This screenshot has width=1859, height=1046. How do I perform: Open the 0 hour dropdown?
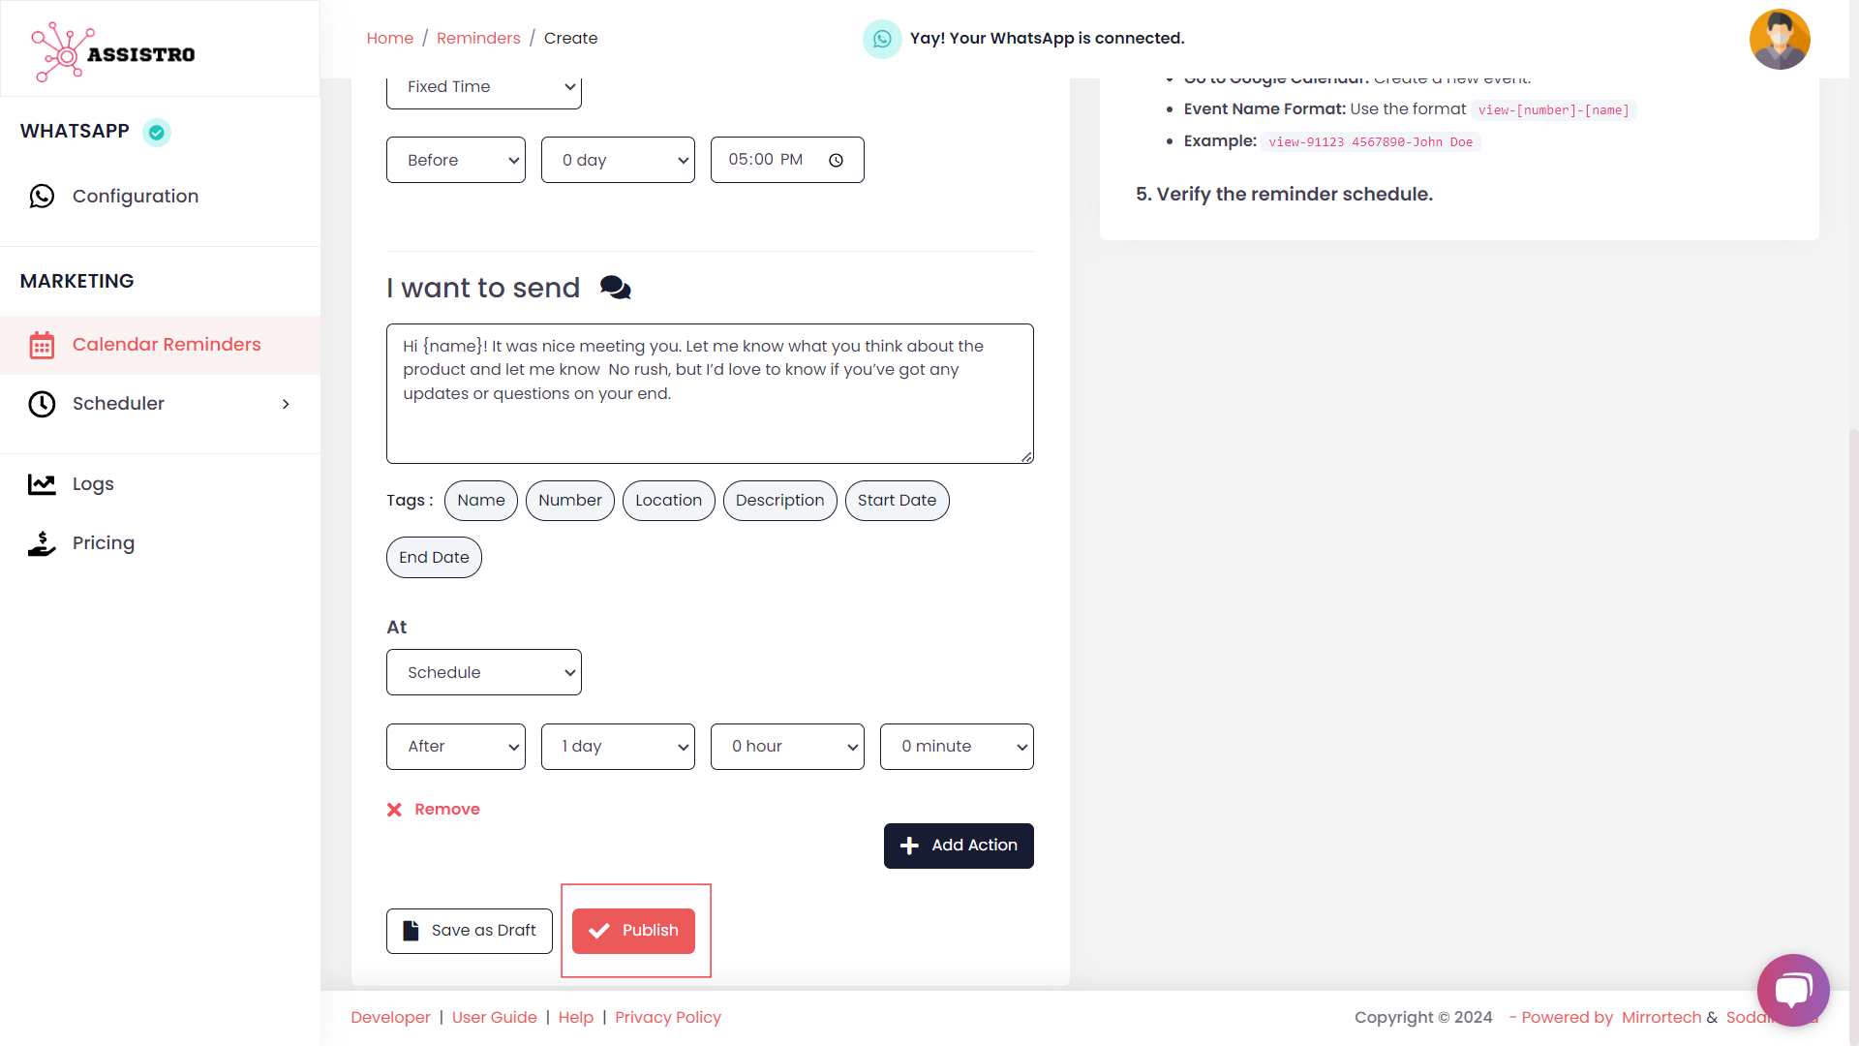(x=786, y=747)
